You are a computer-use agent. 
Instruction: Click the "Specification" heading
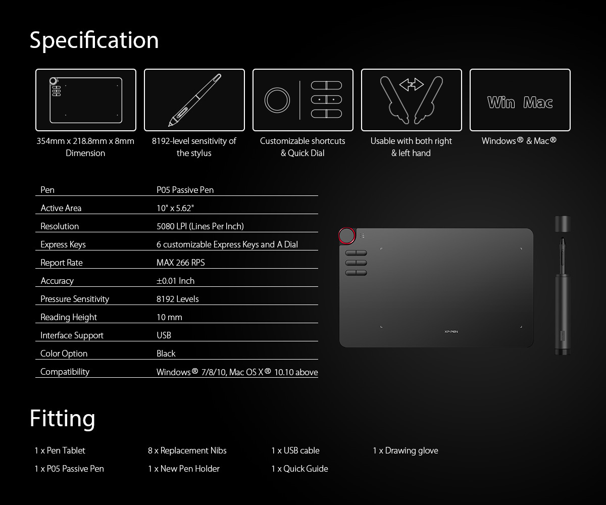point(94,40)
